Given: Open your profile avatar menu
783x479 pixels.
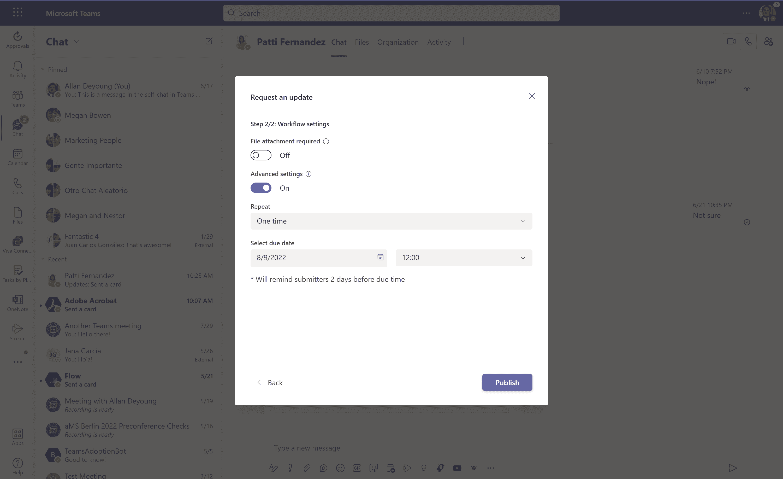Looking at the screenshot, I should (767, 13).
